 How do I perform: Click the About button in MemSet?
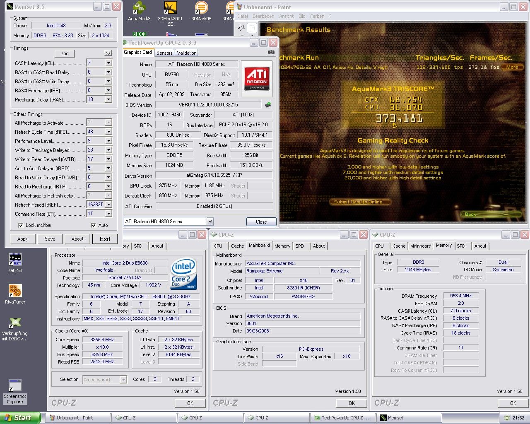[x=77, y=239]
